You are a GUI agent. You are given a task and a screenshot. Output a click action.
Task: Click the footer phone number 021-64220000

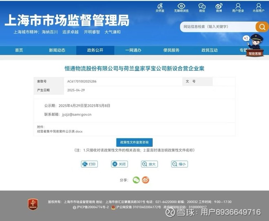[x=166, y=202]
